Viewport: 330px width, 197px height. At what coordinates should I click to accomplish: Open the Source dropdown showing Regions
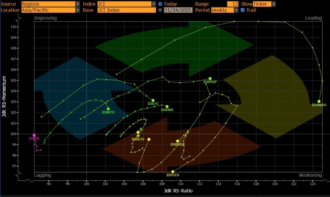pyautogui.click(x=50, y=4)
